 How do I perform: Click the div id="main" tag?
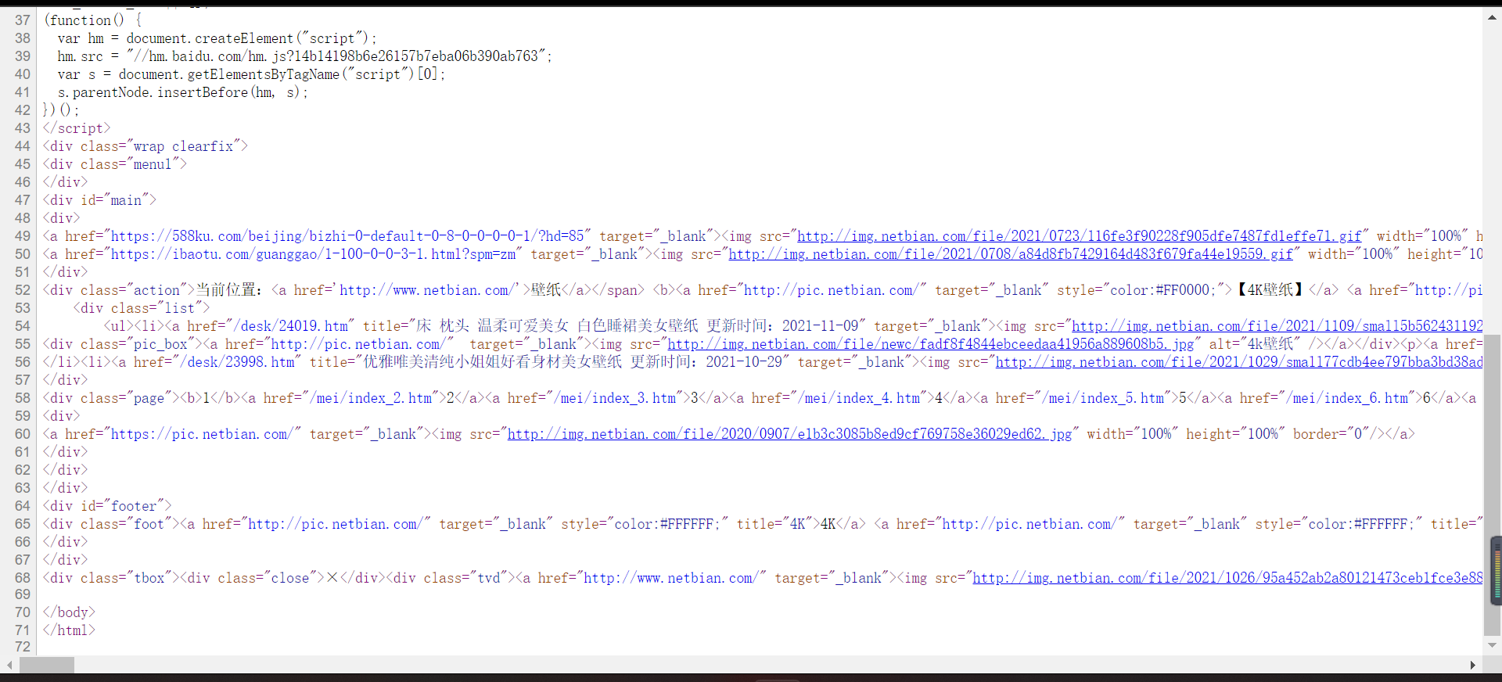[99, 200]
